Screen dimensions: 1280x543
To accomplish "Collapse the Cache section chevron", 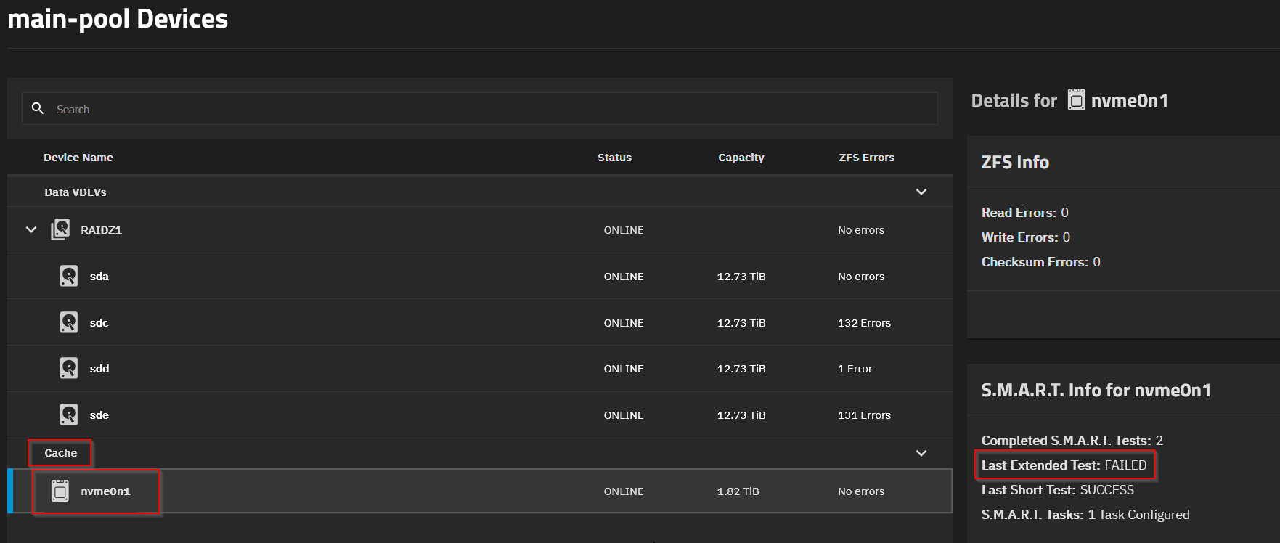I will click(921, 453).
